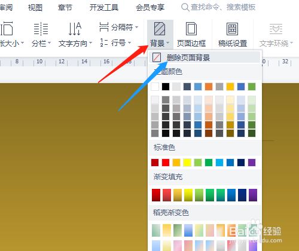Image resolution: width=299 pixels, height=251 pixels.
Task: Expand the 文字环绕 dropdown arrow
Action: pos(291,42)
